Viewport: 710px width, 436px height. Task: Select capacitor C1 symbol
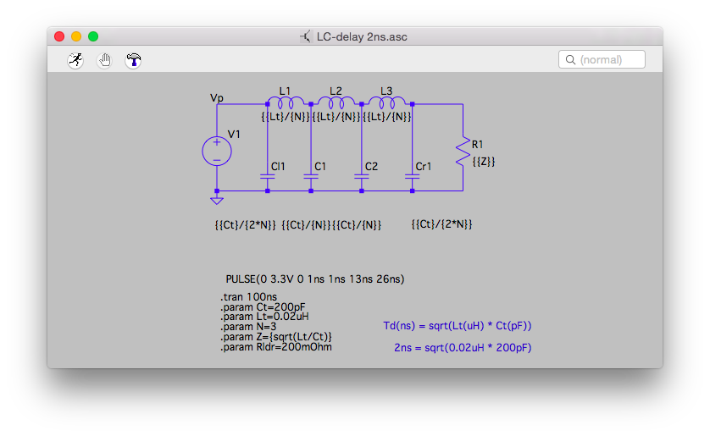[311, 176]
